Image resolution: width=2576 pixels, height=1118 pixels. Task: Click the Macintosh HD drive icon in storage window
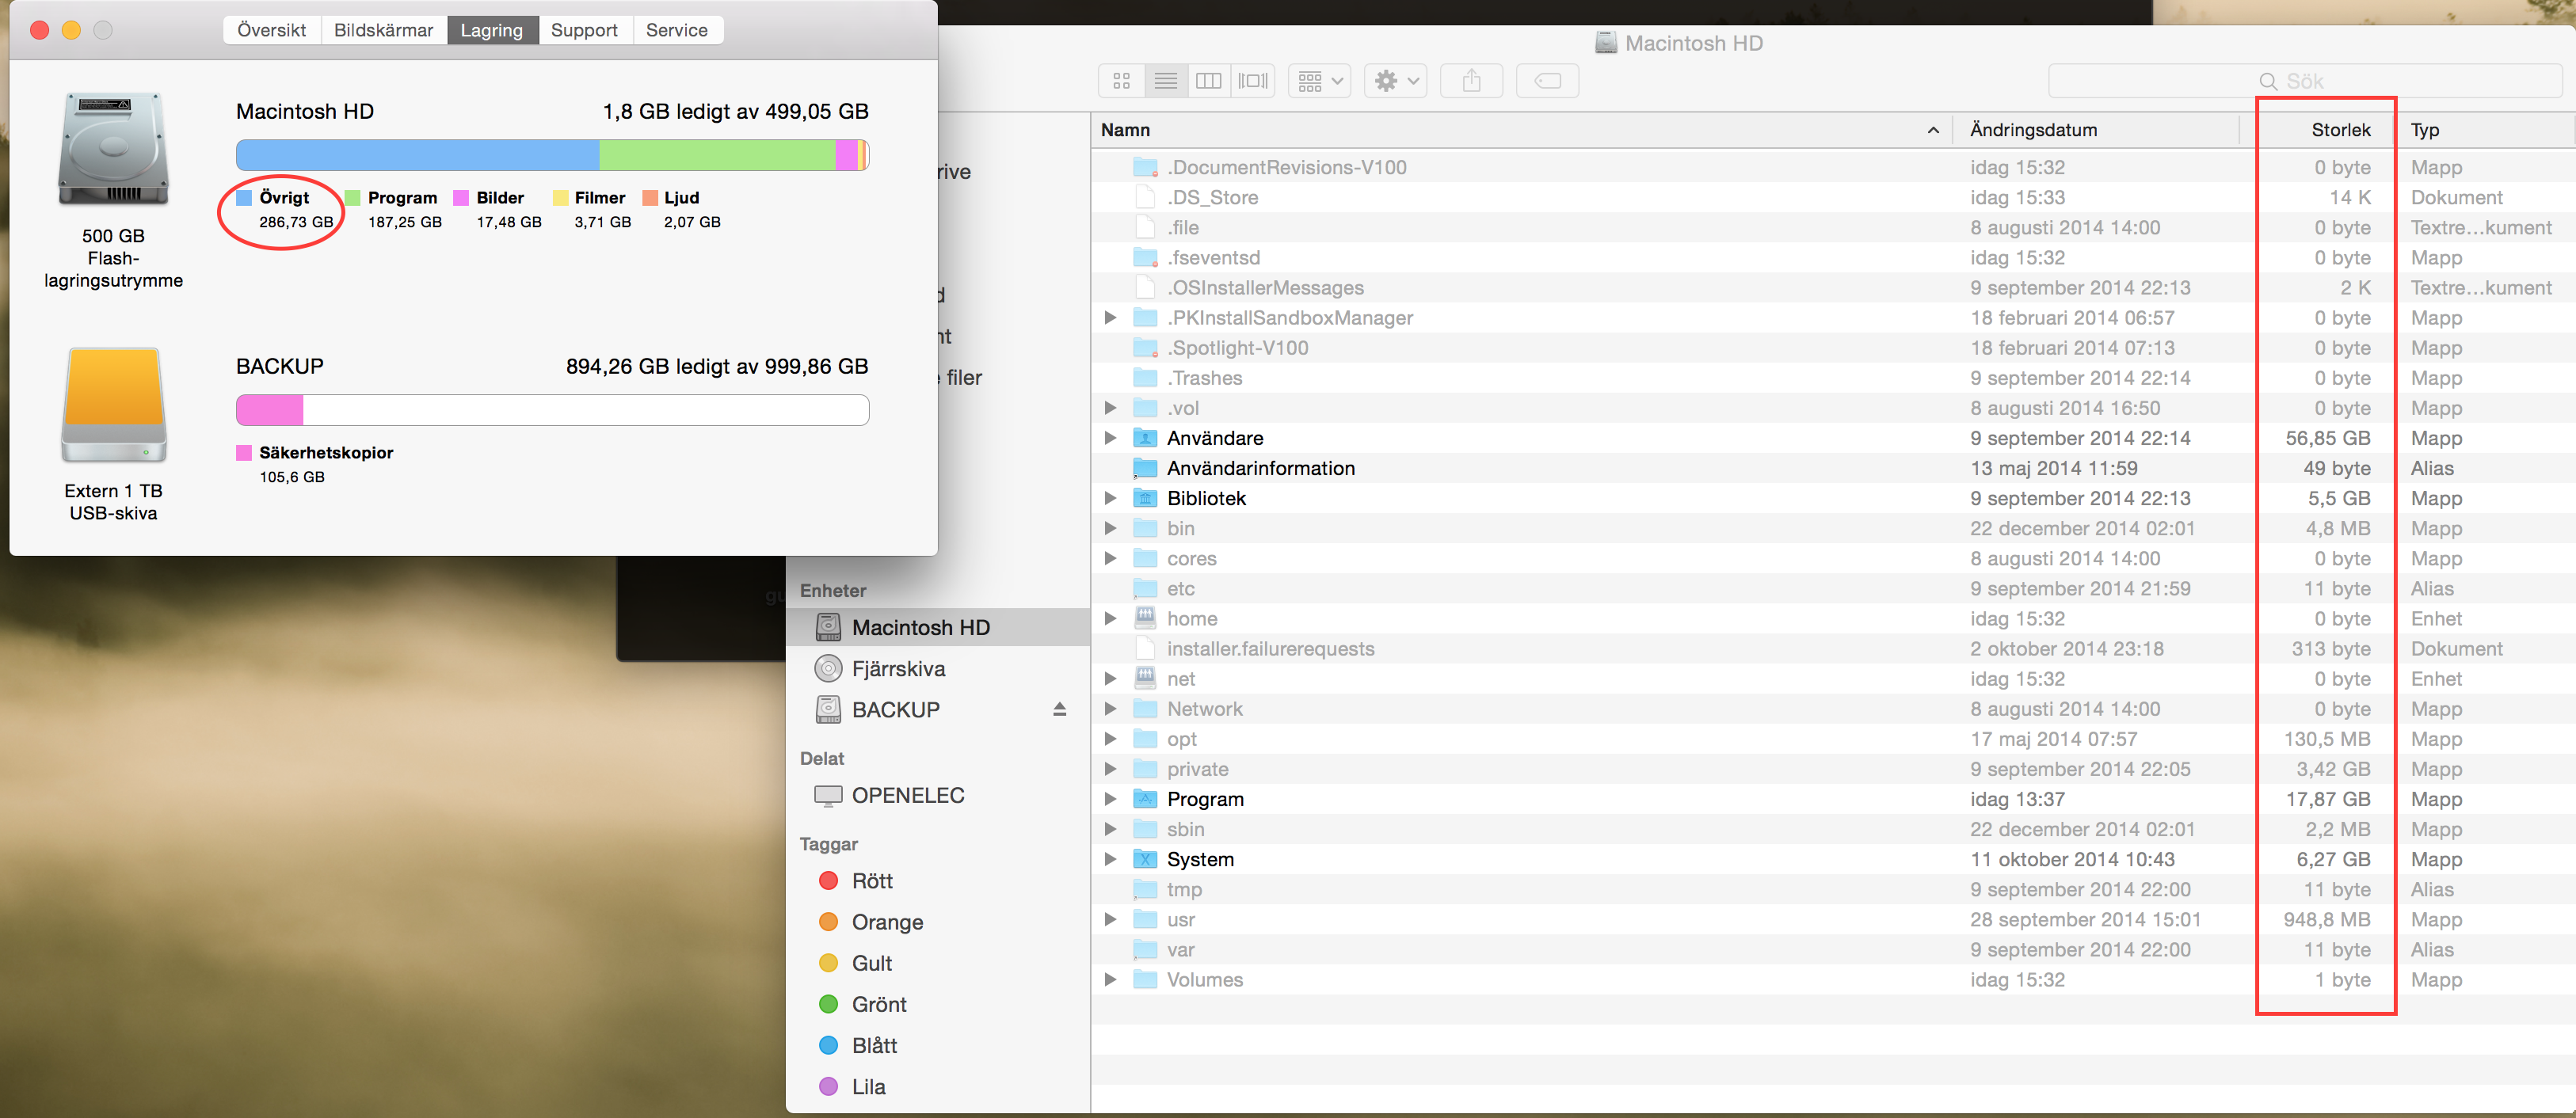[x=113, y=149]
